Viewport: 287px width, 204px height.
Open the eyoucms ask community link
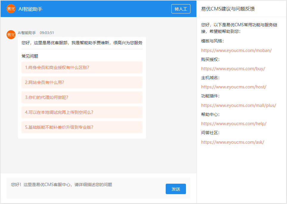point(232,142)
